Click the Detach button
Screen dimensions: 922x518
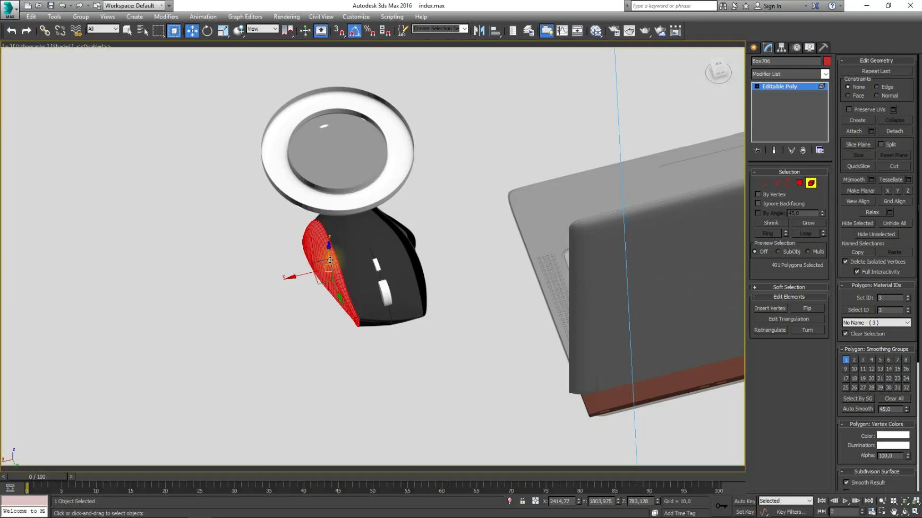pyautogui.click(x=894, y=131)
